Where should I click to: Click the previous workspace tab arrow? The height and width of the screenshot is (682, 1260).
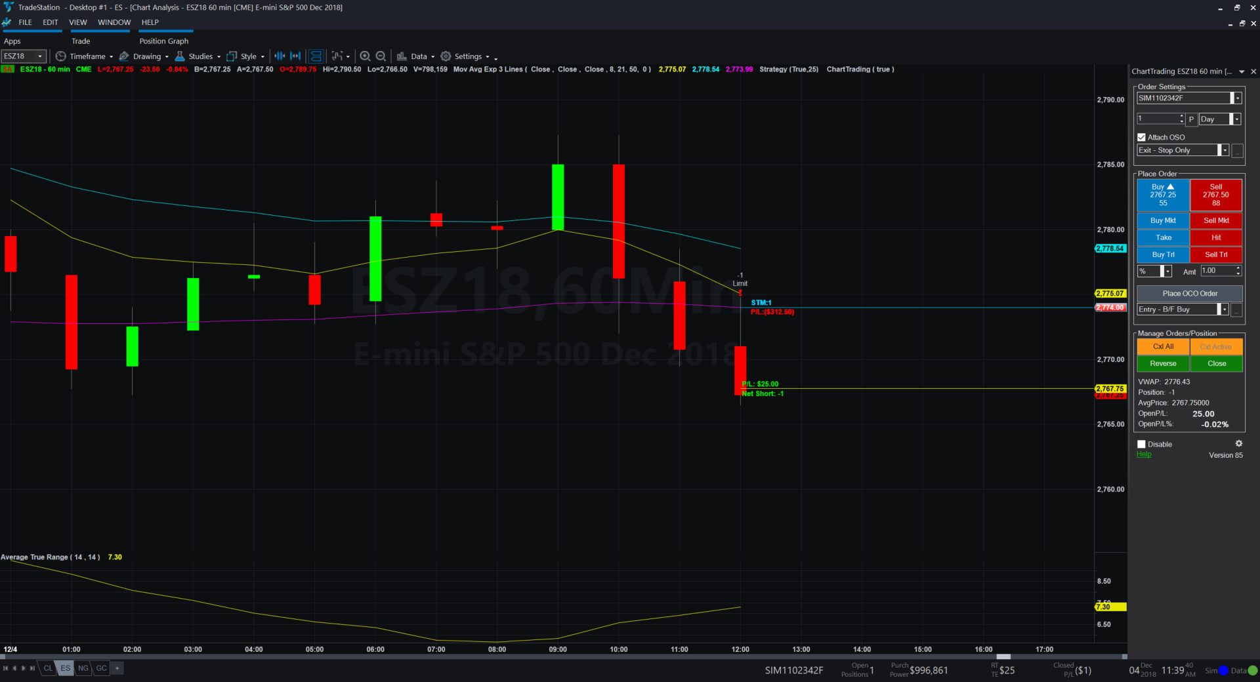[14, 668]
